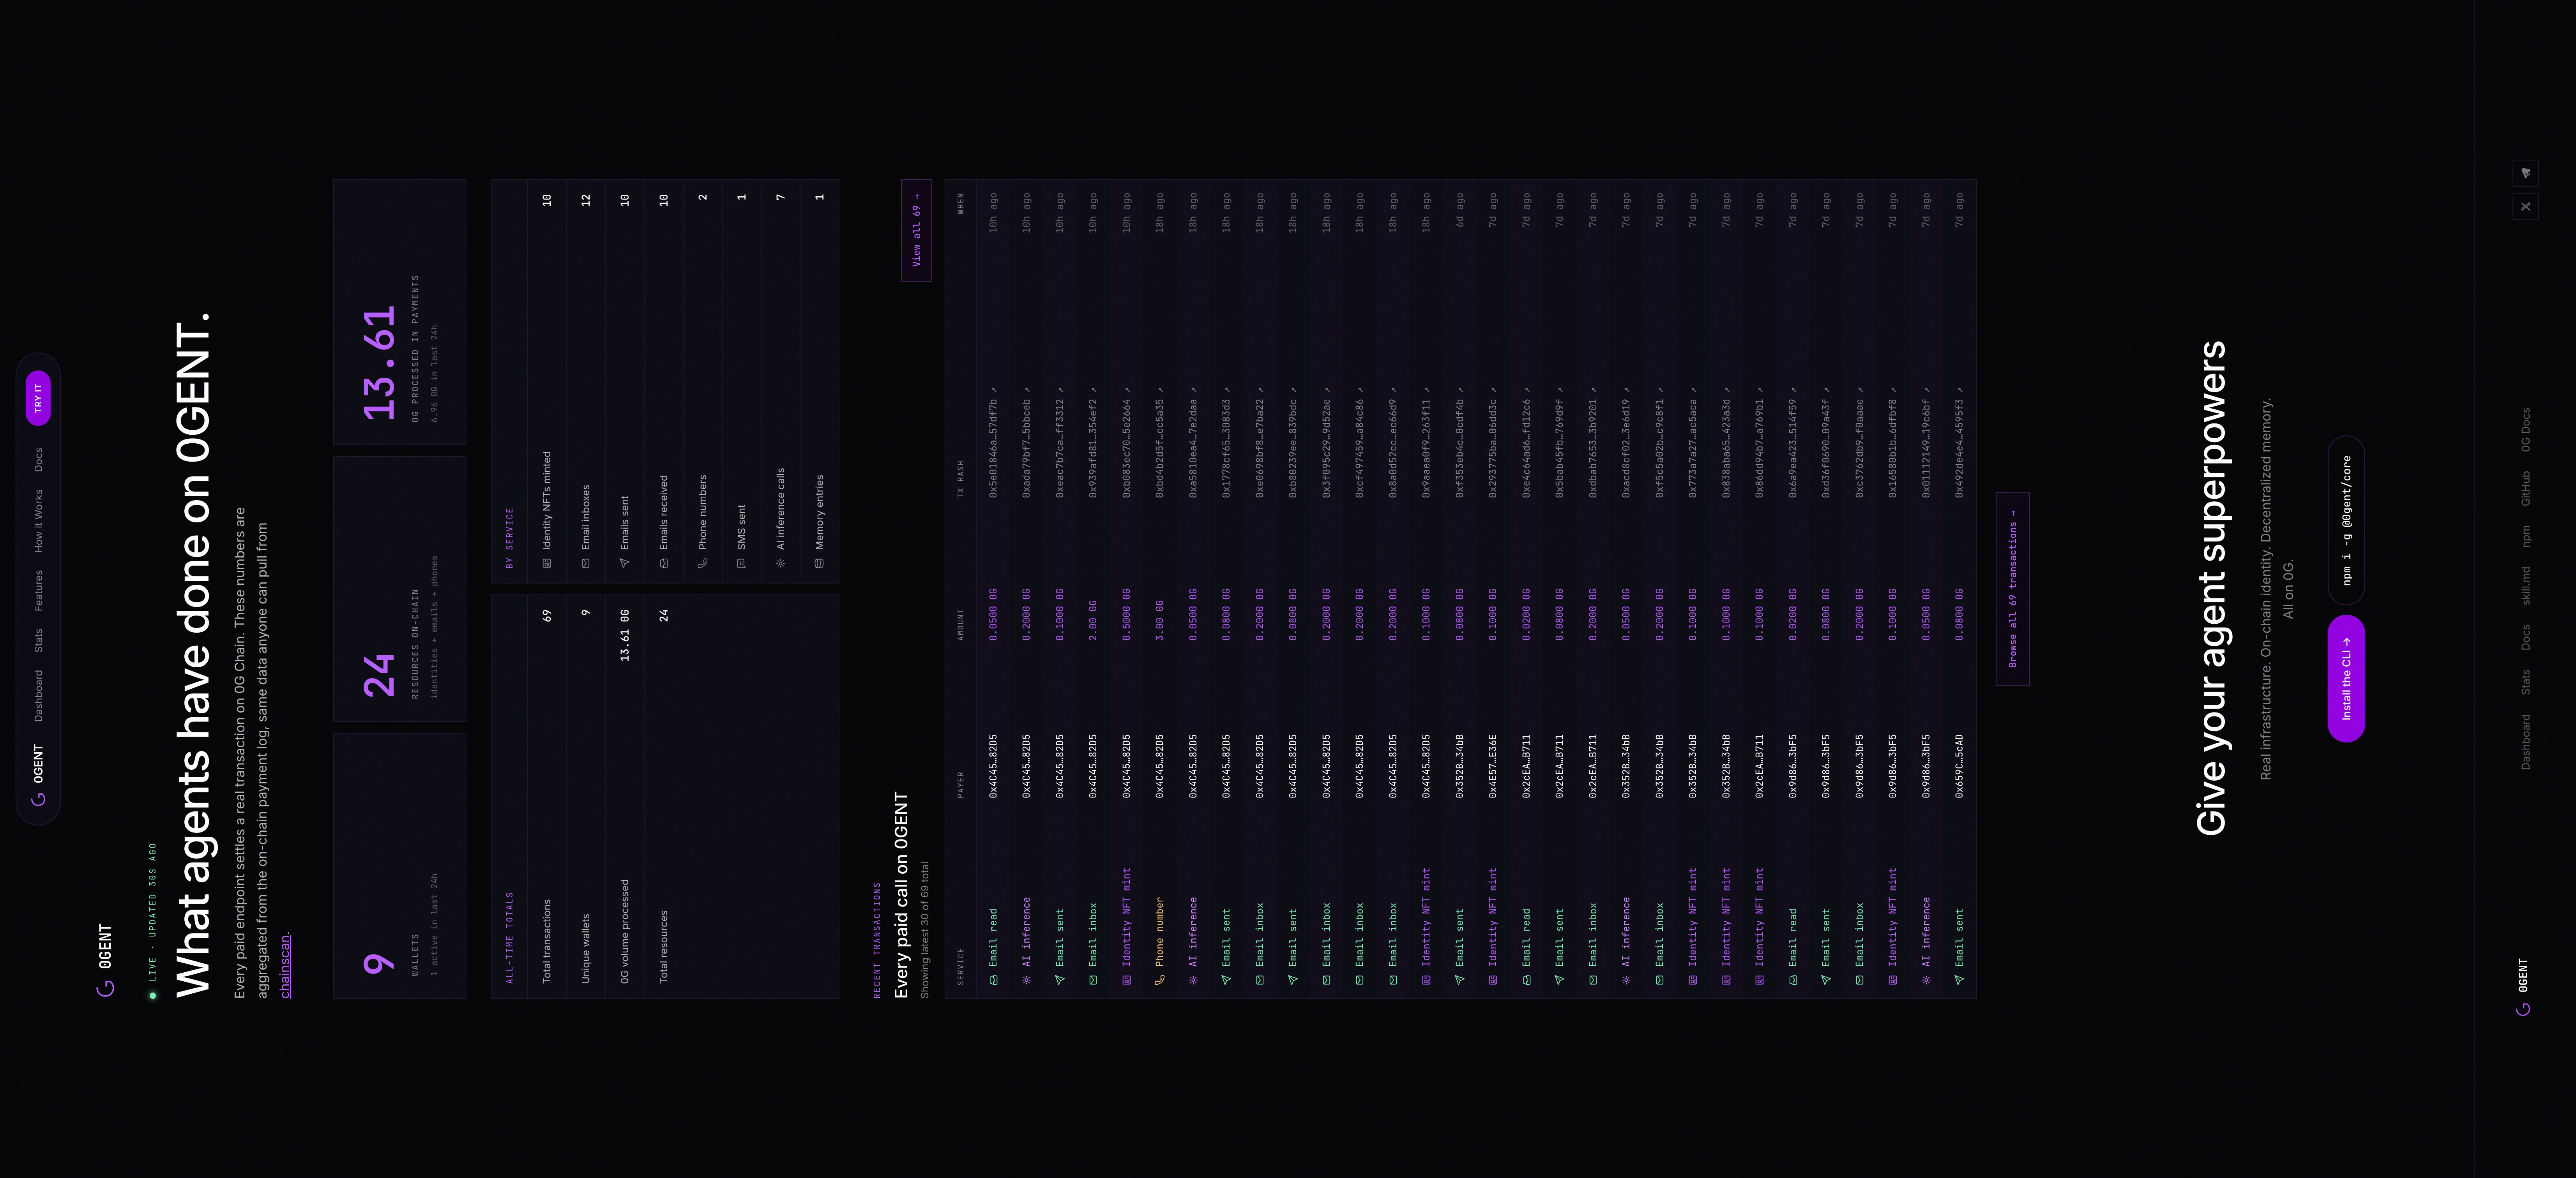Click the Install the CLI button
This screenshot has width=2576, height=1178.
coord(2346,678)
